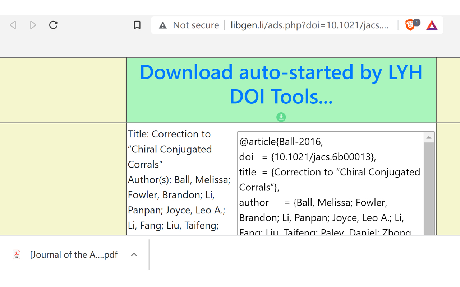Click the green download circle icon

tap(281, 117)
